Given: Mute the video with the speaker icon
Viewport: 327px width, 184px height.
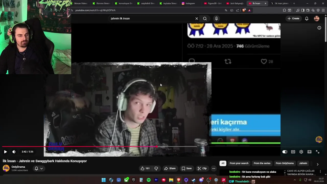Looking at the screenshot, I should 14,152.
